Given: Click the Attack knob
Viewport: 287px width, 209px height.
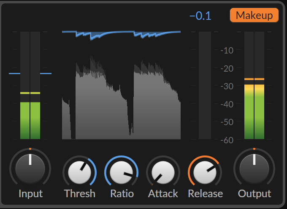Looking at the screenshot, I should point(163,172).
